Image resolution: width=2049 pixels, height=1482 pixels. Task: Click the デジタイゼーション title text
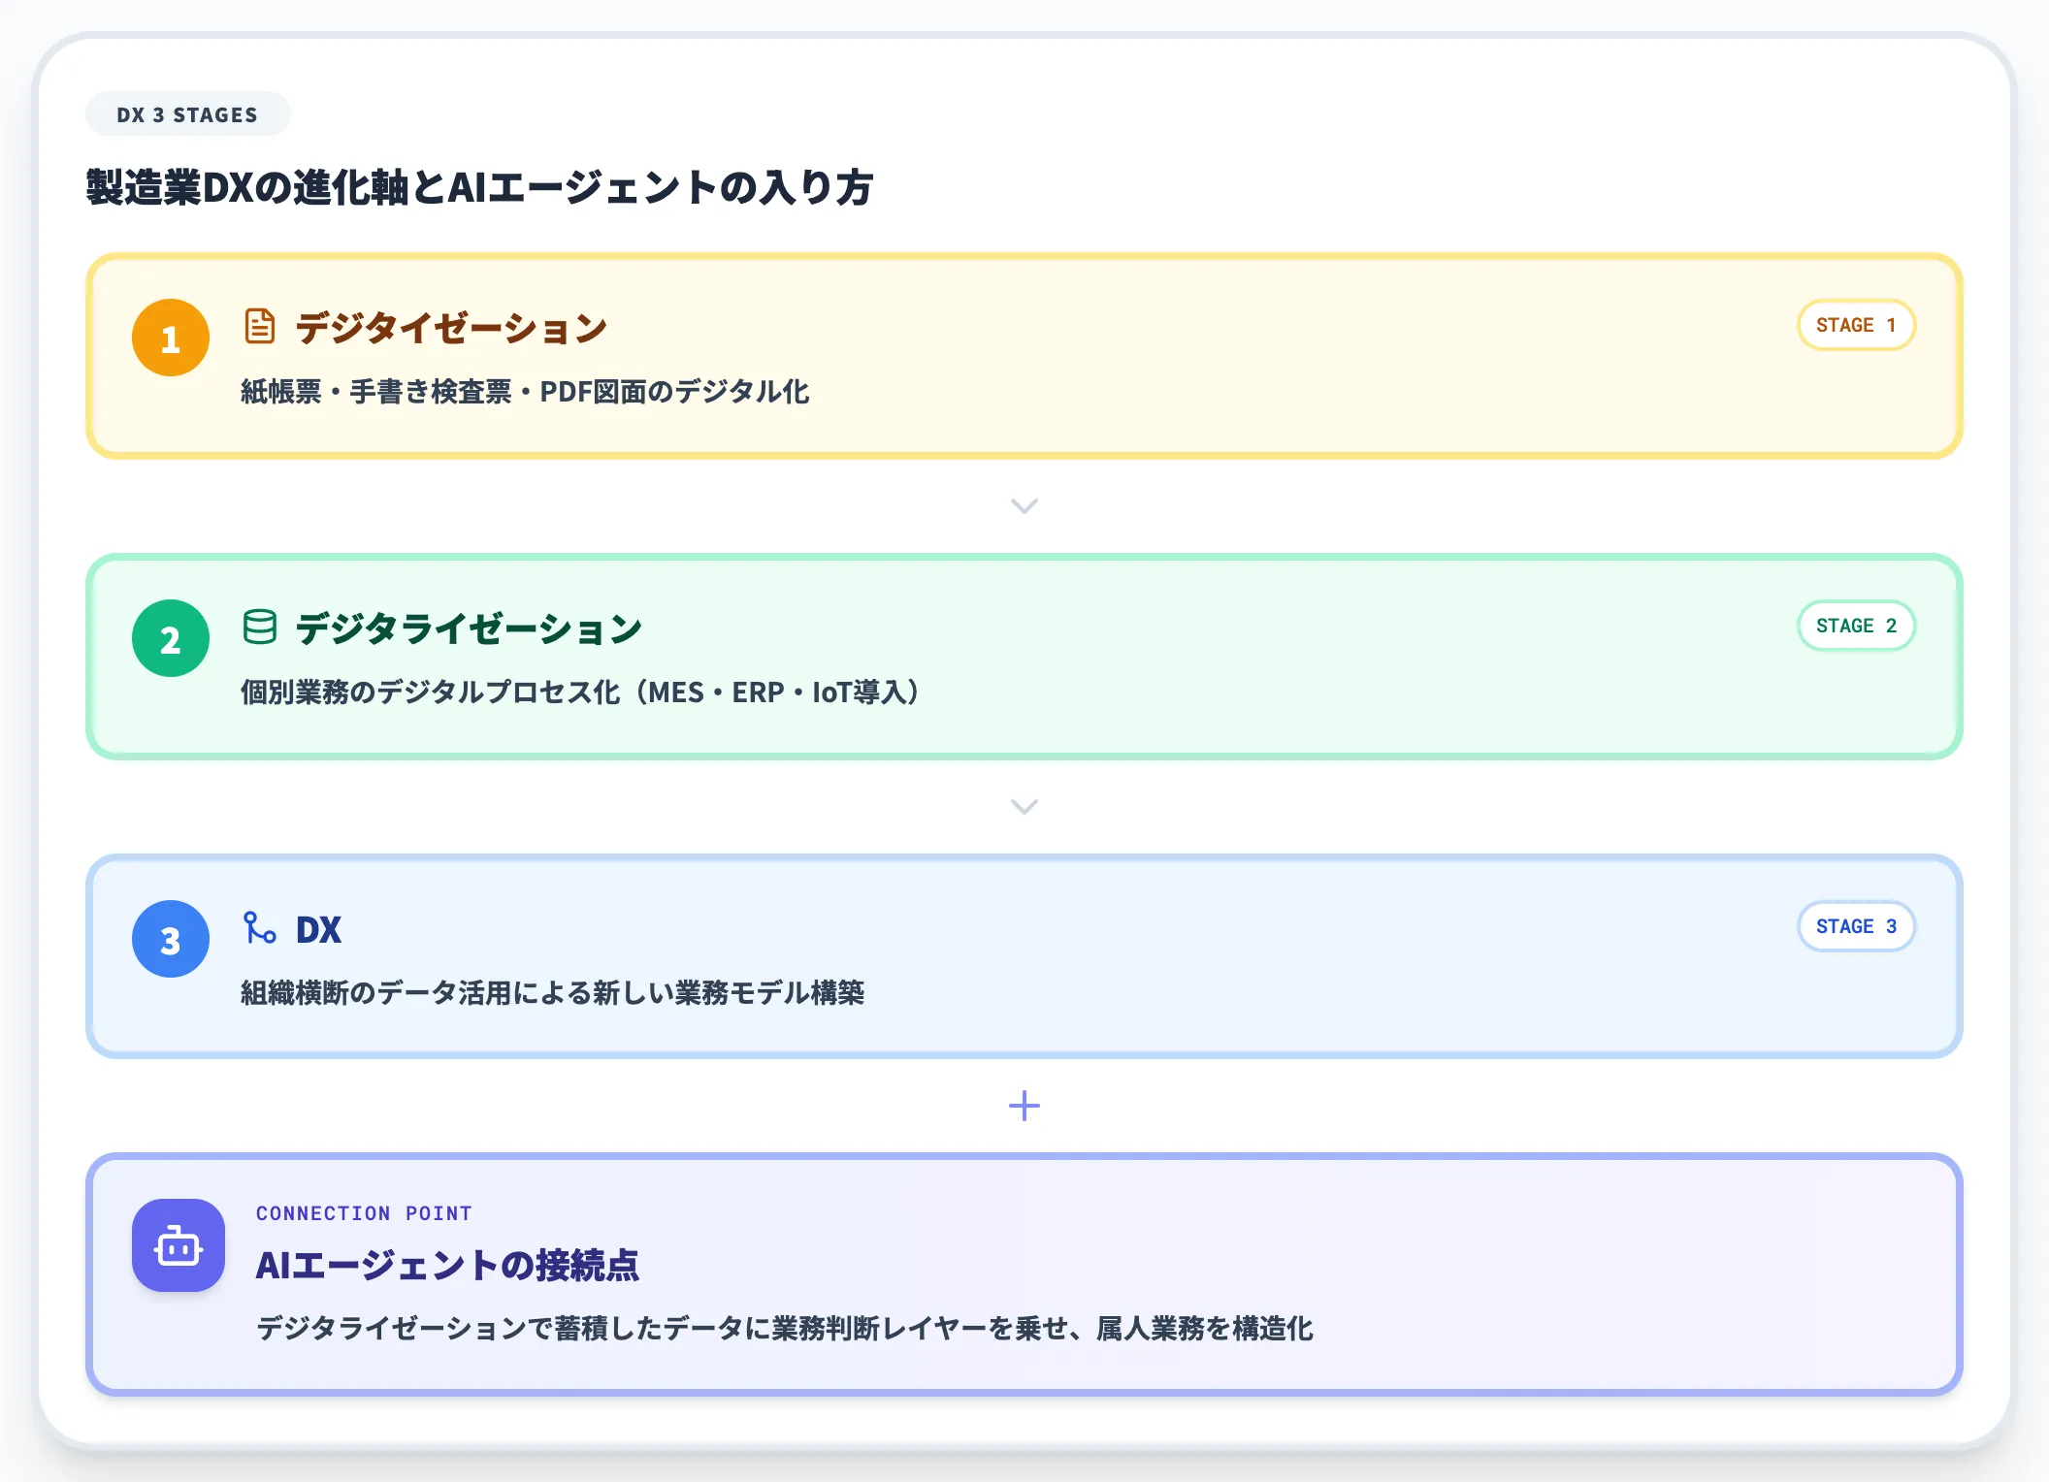[x=449, y=326]
